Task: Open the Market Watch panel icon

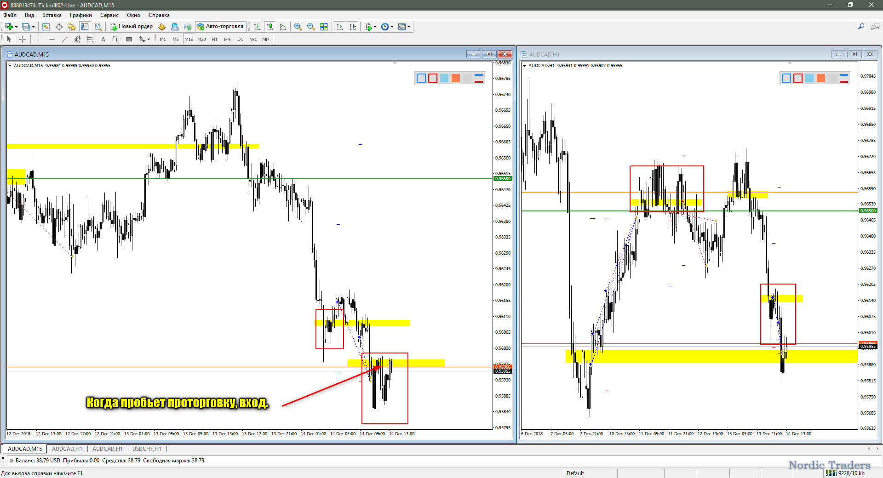Action: click(46, 27)
